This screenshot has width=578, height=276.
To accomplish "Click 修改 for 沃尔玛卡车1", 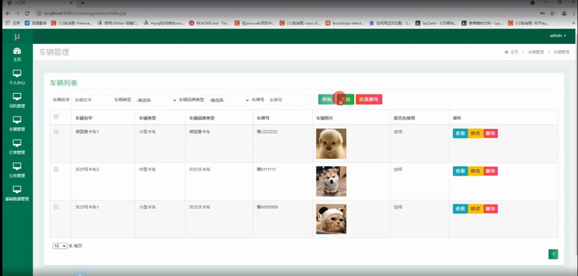I will [x=475, y=209].
